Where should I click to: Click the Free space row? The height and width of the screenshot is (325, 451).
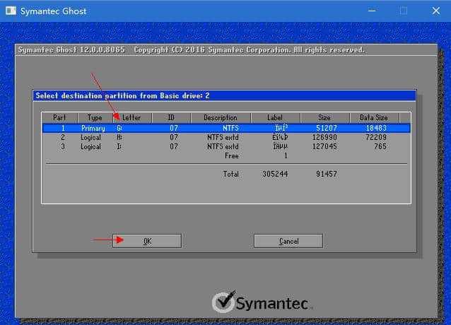pyautogui.click(x=226, y=155)
